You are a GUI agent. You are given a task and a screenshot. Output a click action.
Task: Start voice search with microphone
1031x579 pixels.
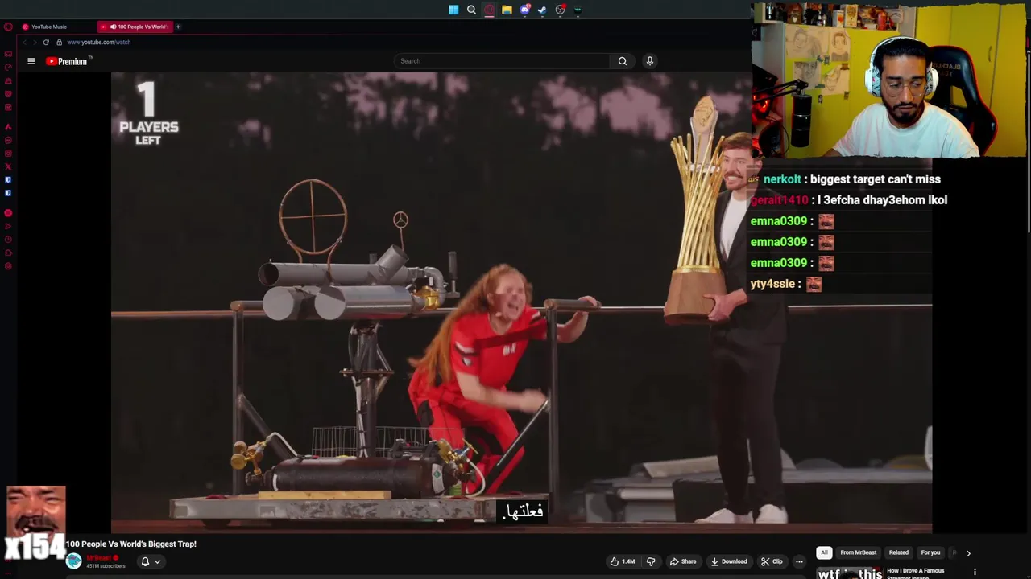(x=649, y=61)
